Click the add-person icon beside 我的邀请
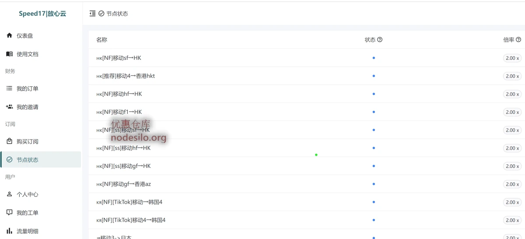525x239 pixels. [9, 106]
